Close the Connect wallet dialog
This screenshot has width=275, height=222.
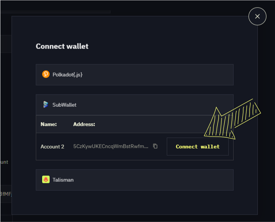tap(257, 16)
